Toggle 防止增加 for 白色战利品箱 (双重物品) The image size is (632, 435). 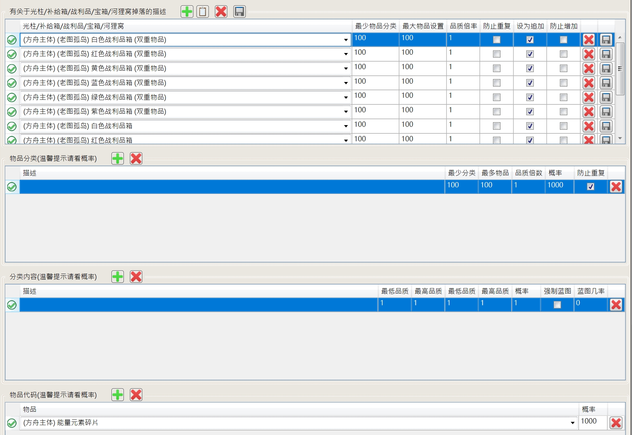(563, 40)
